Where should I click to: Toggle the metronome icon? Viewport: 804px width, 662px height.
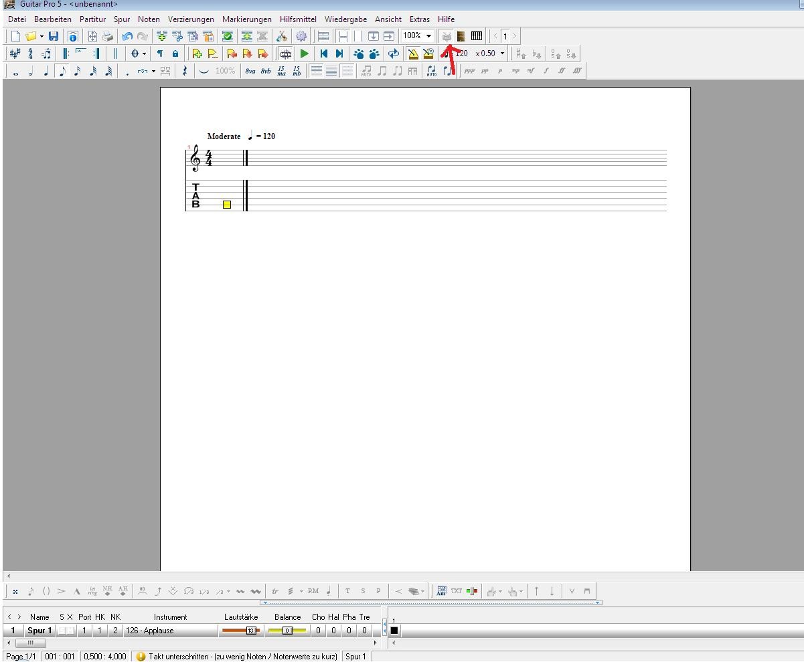point(413,53)
